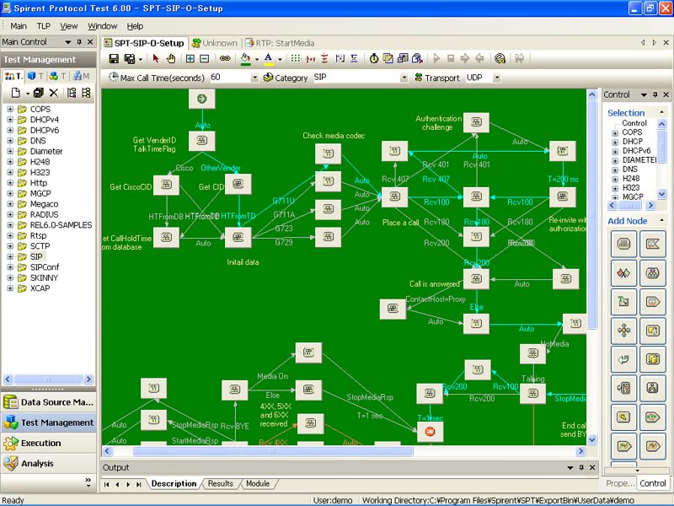Add the yellow wrench node from Add Node
This screenshot has width=674, height=506.
pos(623,417)
